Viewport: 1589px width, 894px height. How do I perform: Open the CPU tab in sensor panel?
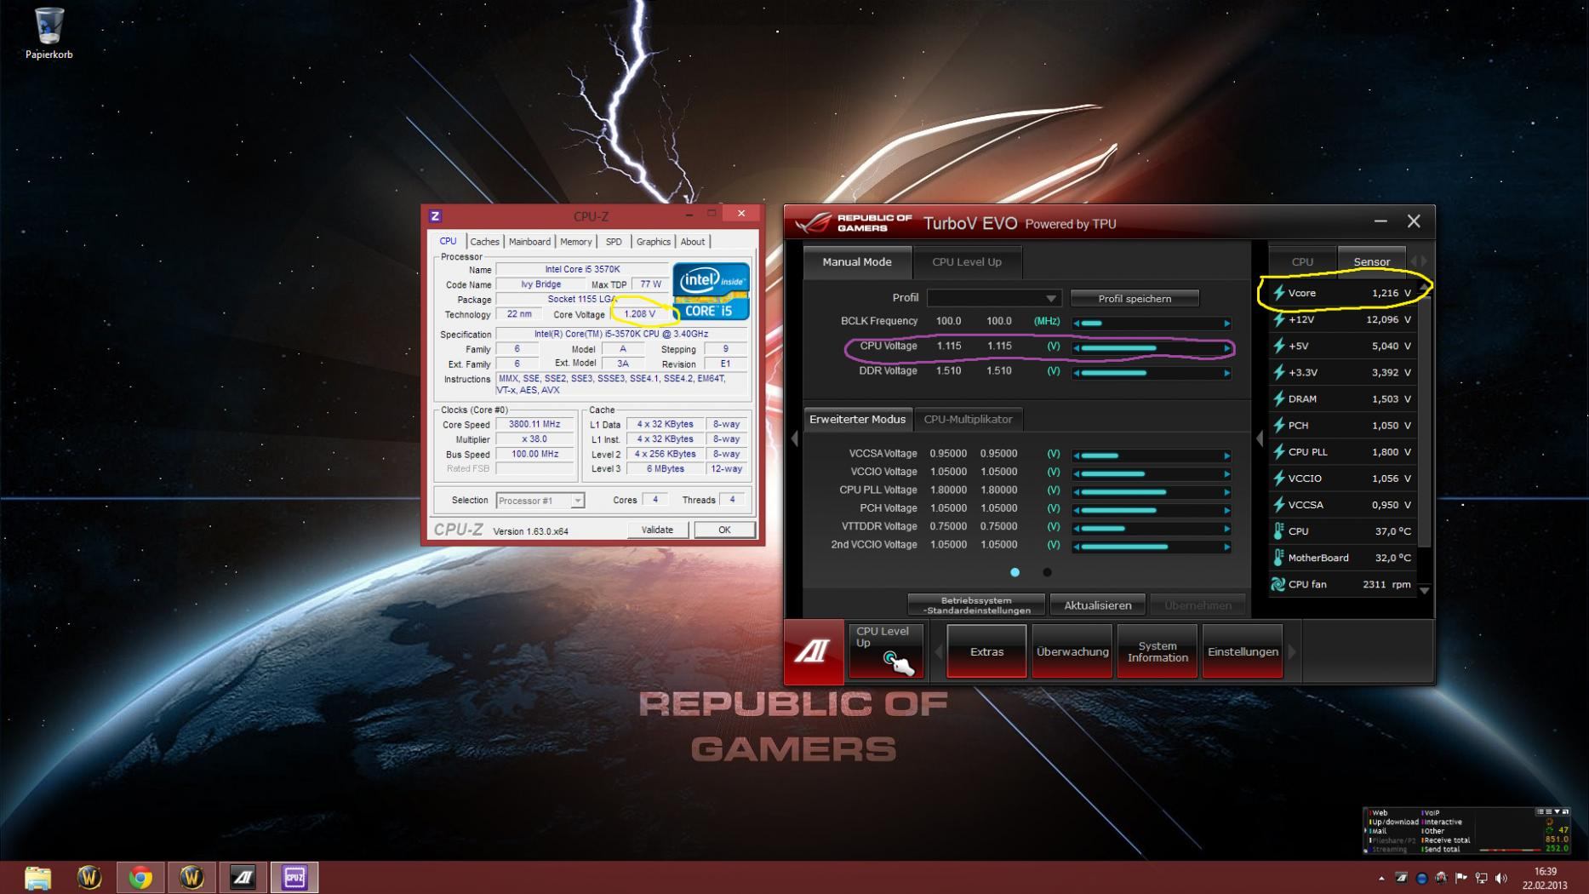tap(1302, 262)
